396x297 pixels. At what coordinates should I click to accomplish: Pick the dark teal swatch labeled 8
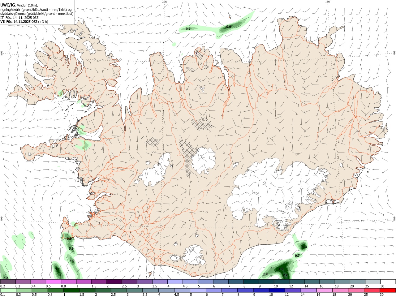click(x=251, y=282)
